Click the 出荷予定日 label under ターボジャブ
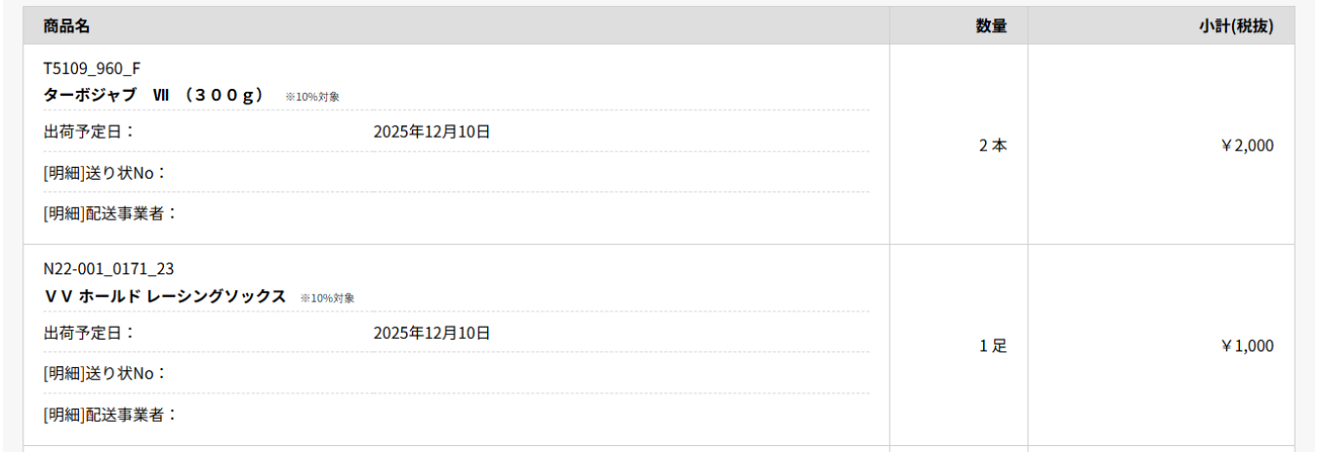 point(89,132)
